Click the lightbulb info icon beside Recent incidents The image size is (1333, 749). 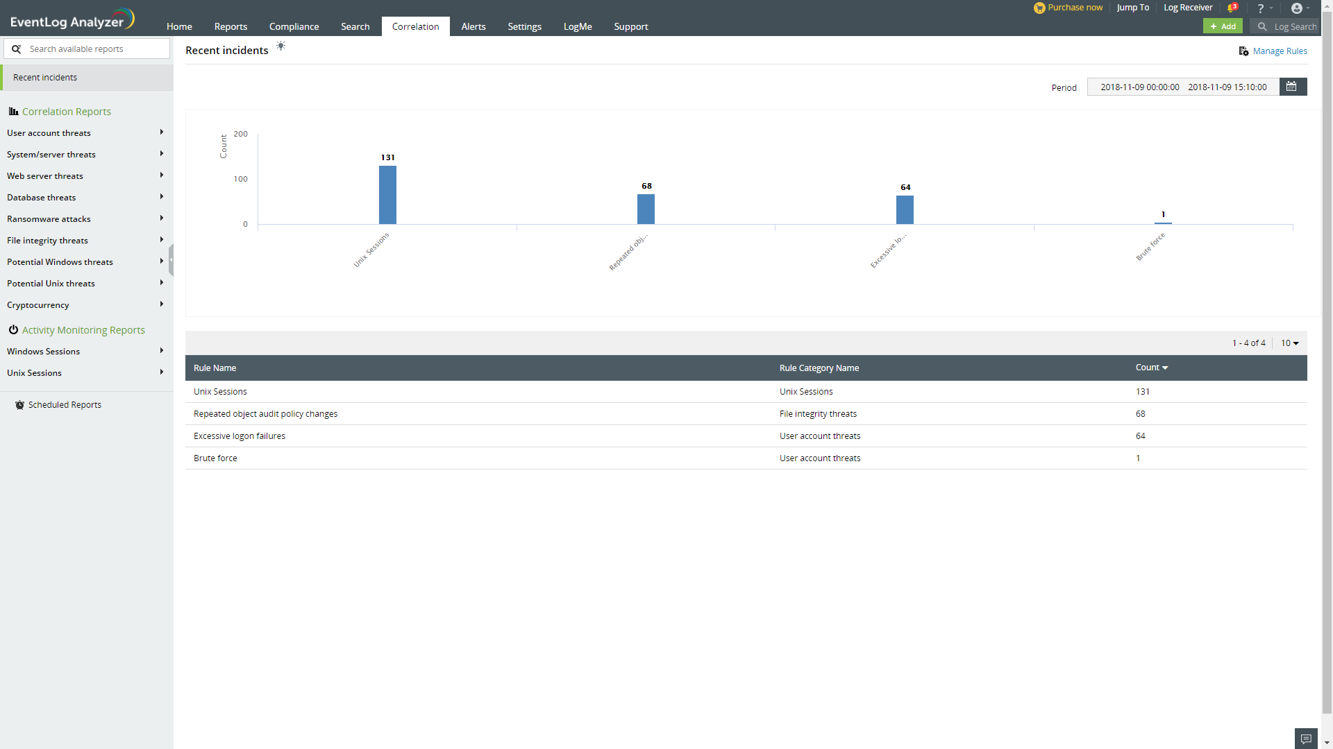coord(280,45)
